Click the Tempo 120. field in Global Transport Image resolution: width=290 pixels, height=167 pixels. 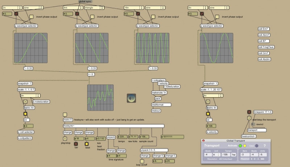coord(226,155)
